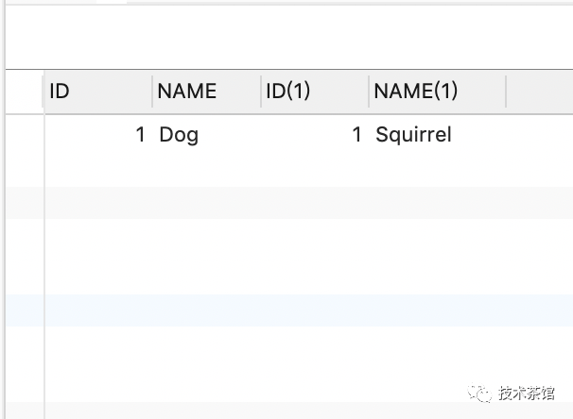This screenshot has width=573, height=419.
Task: Click divider between NAME and ID(1) headers
Action: click(x=261, y=92)
